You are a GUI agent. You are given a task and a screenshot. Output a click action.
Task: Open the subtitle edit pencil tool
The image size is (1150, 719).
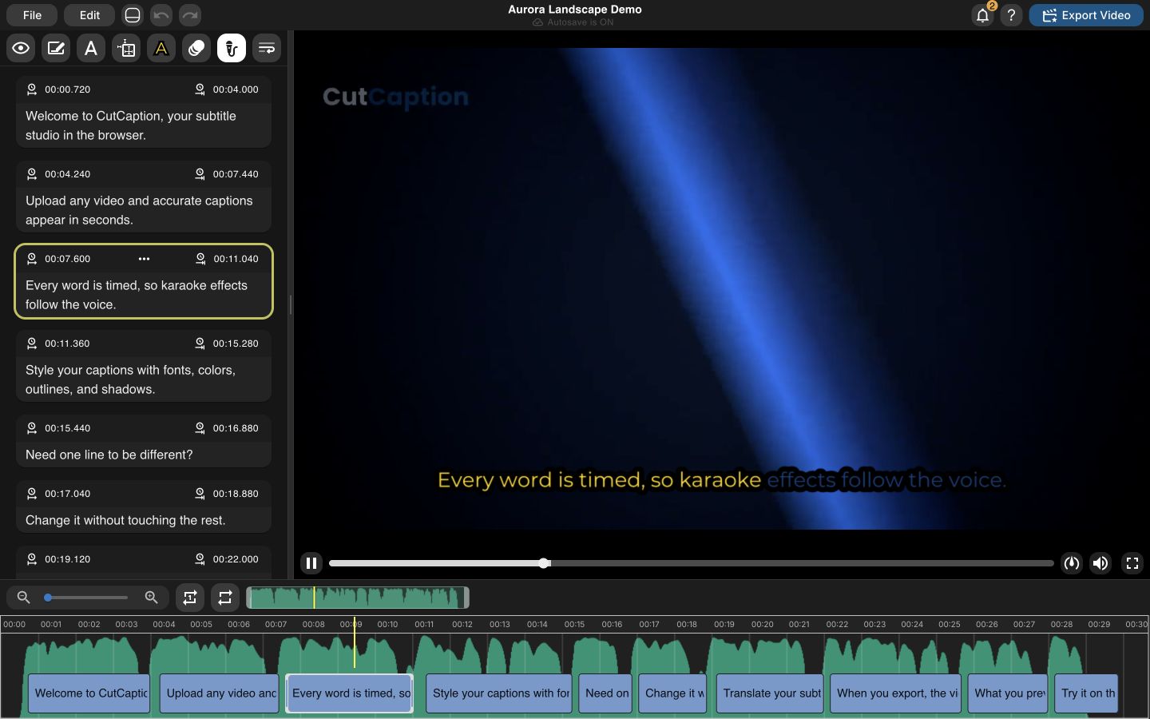[x=56, y=49]
